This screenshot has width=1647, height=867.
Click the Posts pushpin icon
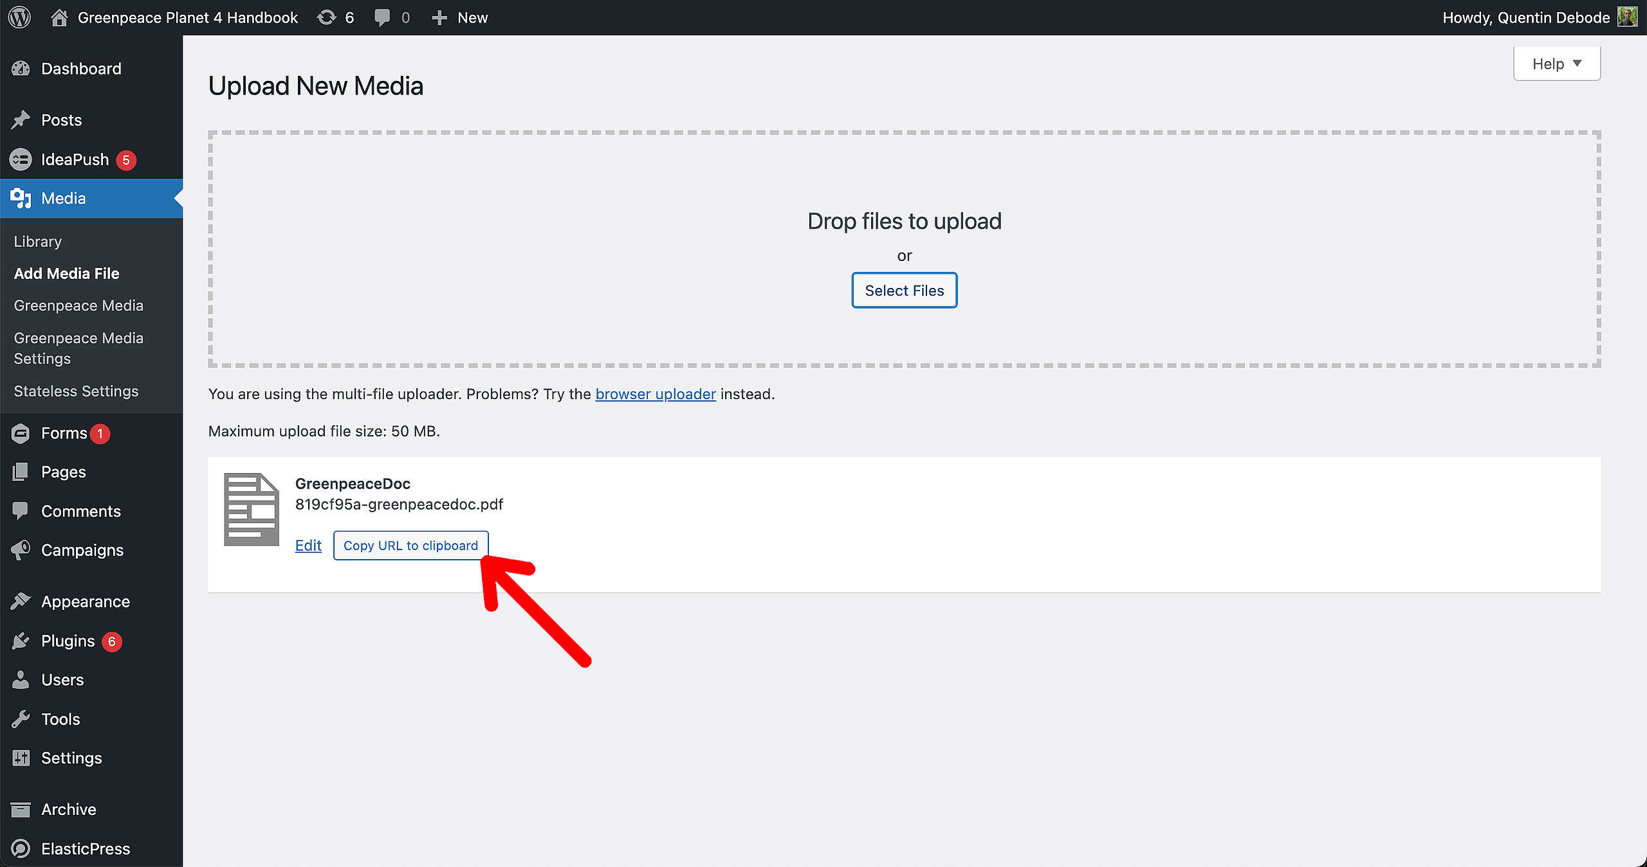[21, 120]
